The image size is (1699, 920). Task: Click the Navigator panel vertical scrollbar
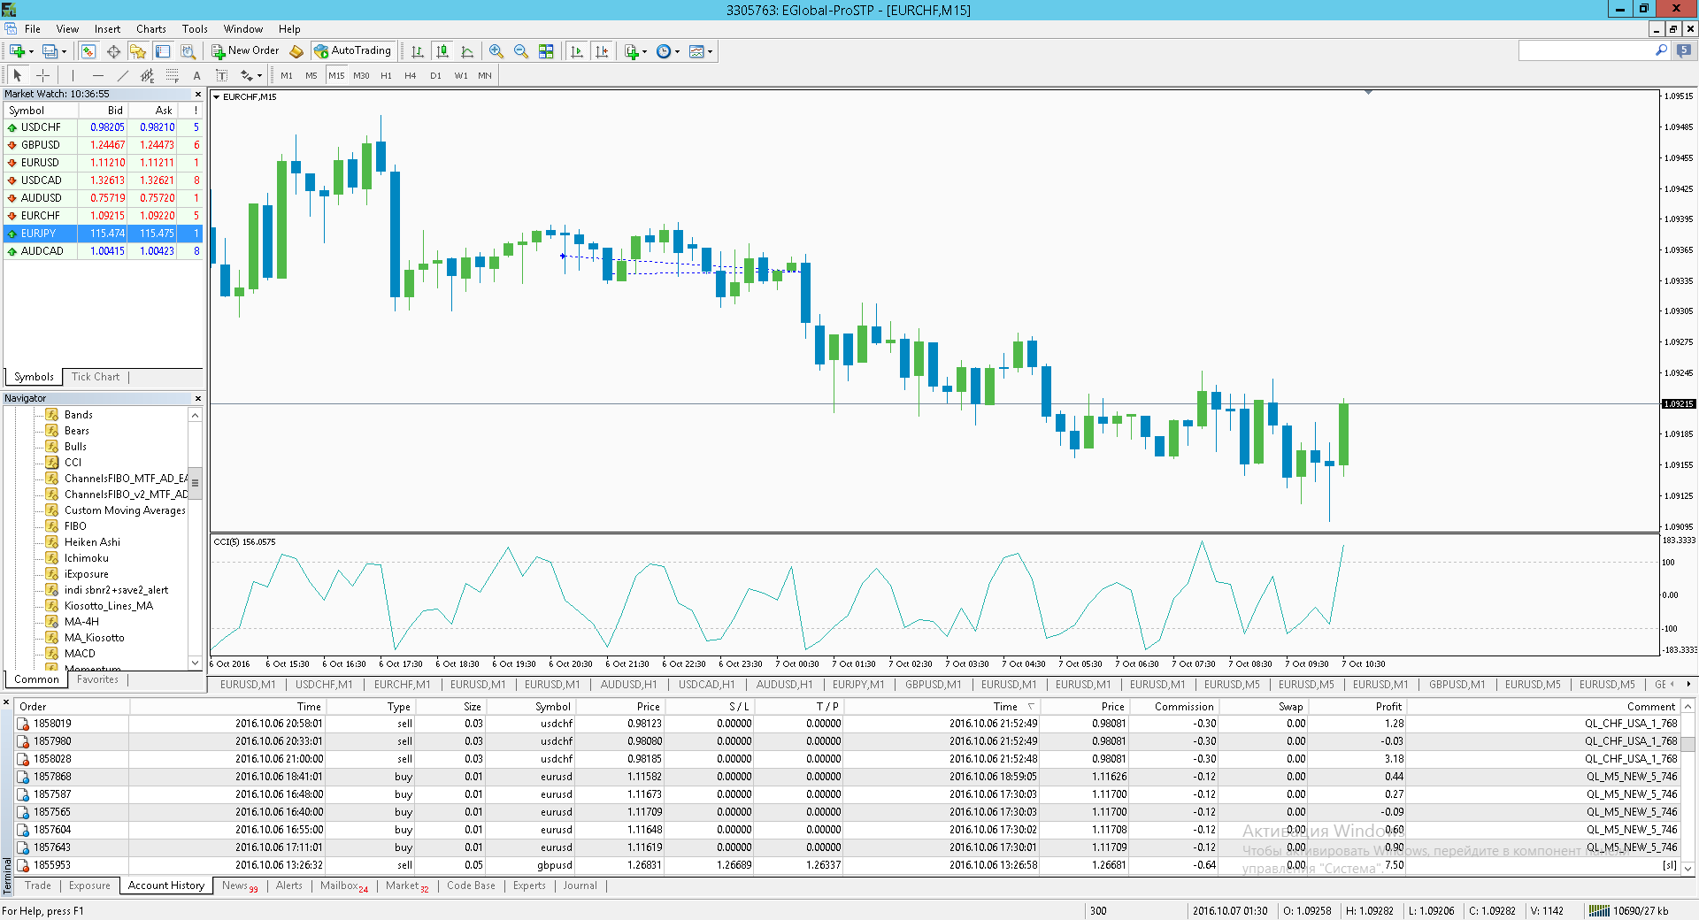[196, 539]
